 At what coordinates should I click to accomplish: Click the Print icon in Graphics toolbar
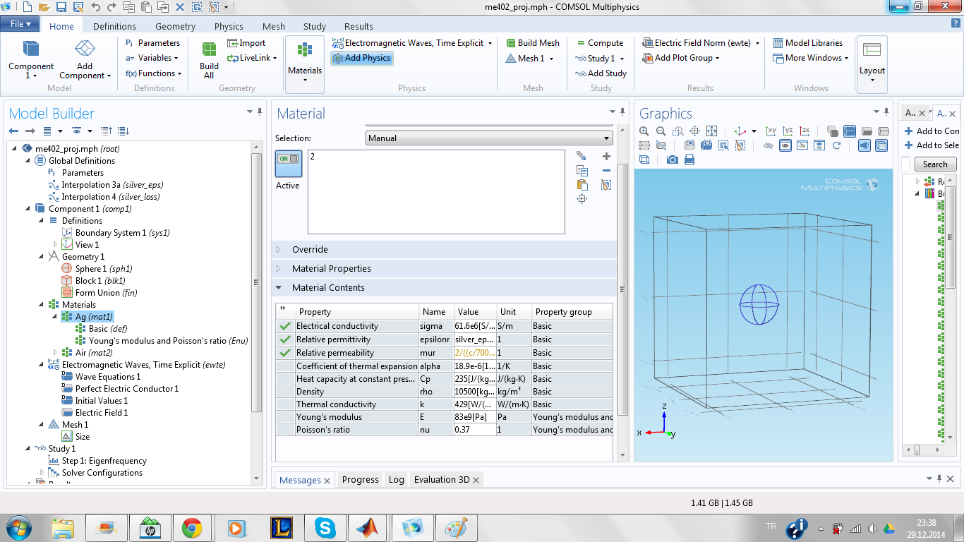[689, 159]
